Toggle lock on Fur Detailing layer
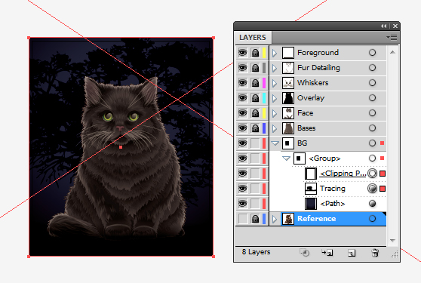 click(255, 68)
